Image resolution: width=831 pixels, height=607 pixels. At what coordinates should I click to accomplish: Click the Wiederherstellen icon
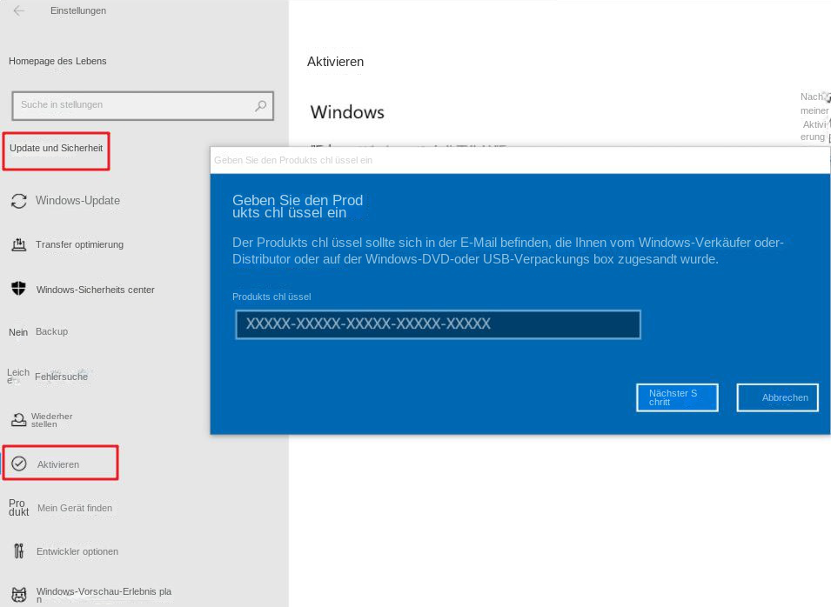(18, 420)
